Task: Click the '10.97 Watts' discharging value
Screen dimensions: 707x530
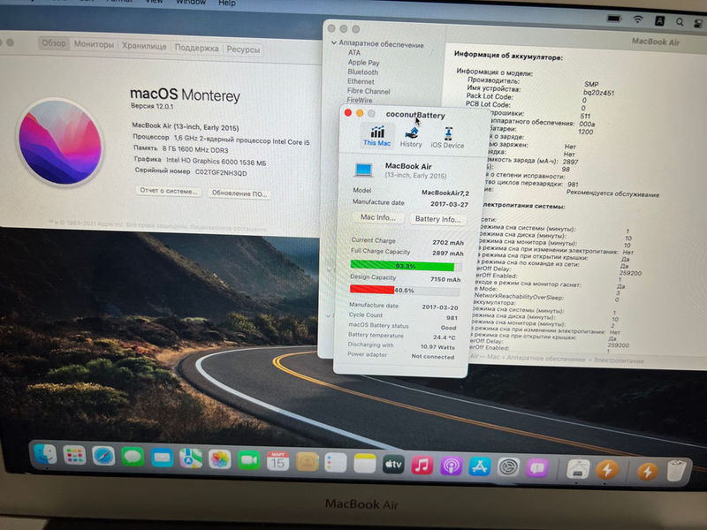Action: [x=437, y=347]
